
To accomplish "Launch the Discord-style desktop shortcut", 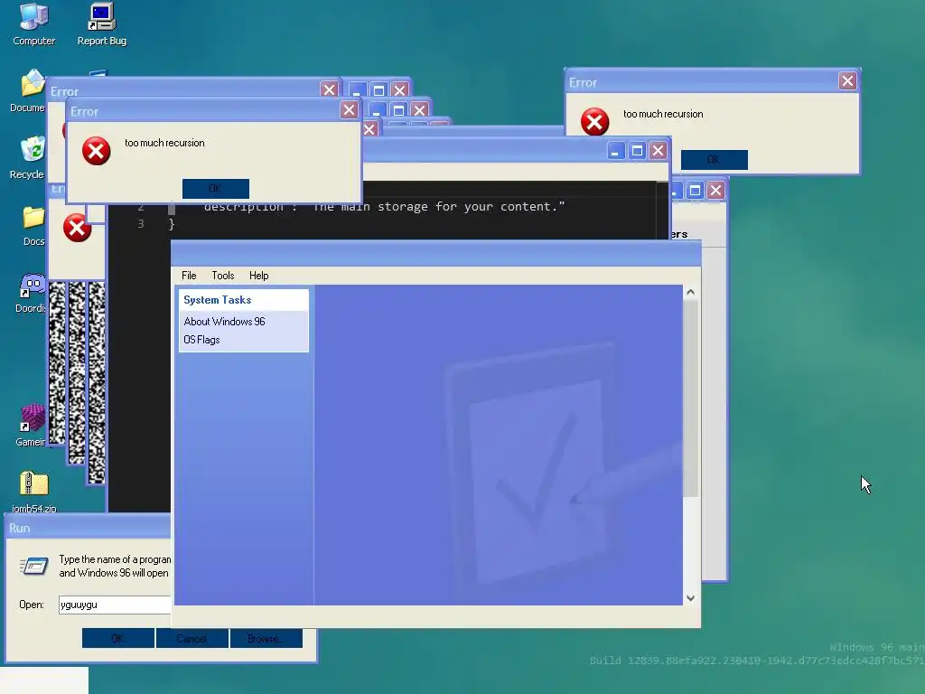I will [x=31, y=292].
